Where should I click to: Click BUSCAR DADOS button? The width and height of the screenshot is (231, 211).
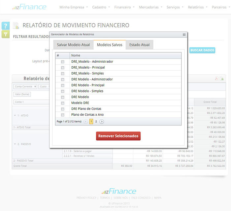pyautogui.click(x=202, y=50)
